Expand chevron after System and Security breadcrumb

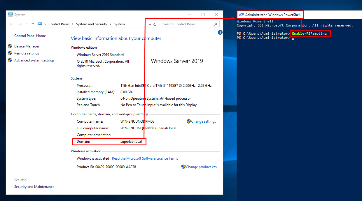pyautogui.click(x=111, y=24)
